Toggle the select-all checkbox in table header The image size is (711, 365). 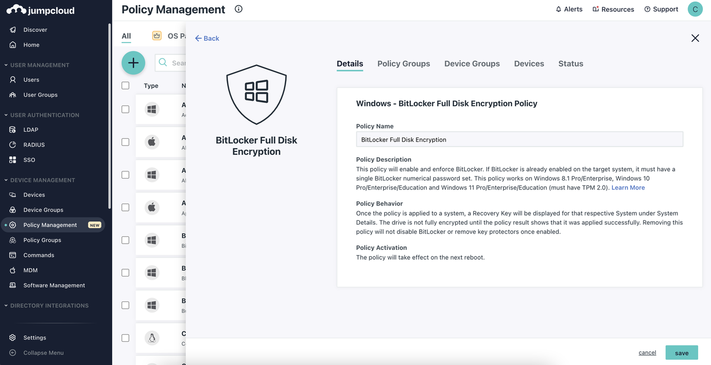125,86
